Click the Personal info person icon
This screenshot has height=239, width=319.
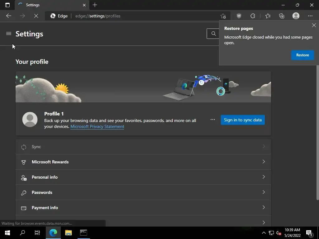pos(24,178)
